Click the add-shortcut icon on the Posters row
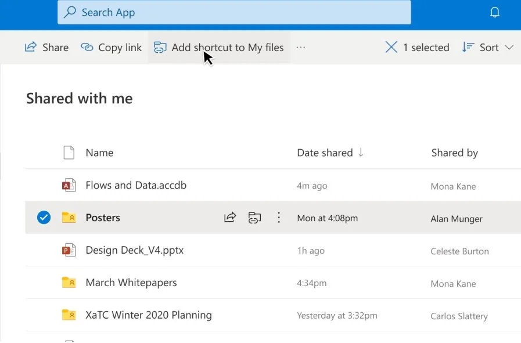The height and width of the screenshot is (343, 521). click(254, 217)
